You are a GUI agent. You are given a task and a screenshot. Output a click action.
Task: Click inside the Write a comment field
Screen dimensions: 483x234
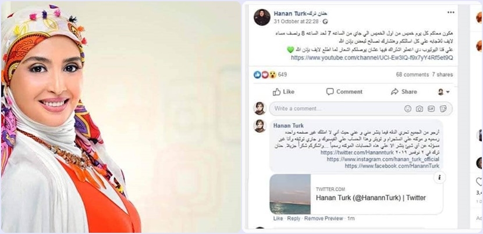click(x=361, y=108)
